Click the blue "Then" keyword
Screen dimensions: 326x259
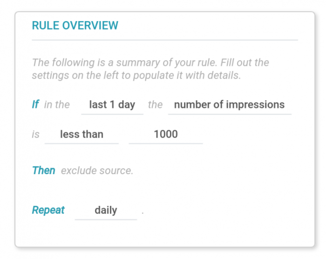click(x=44, y=171)
